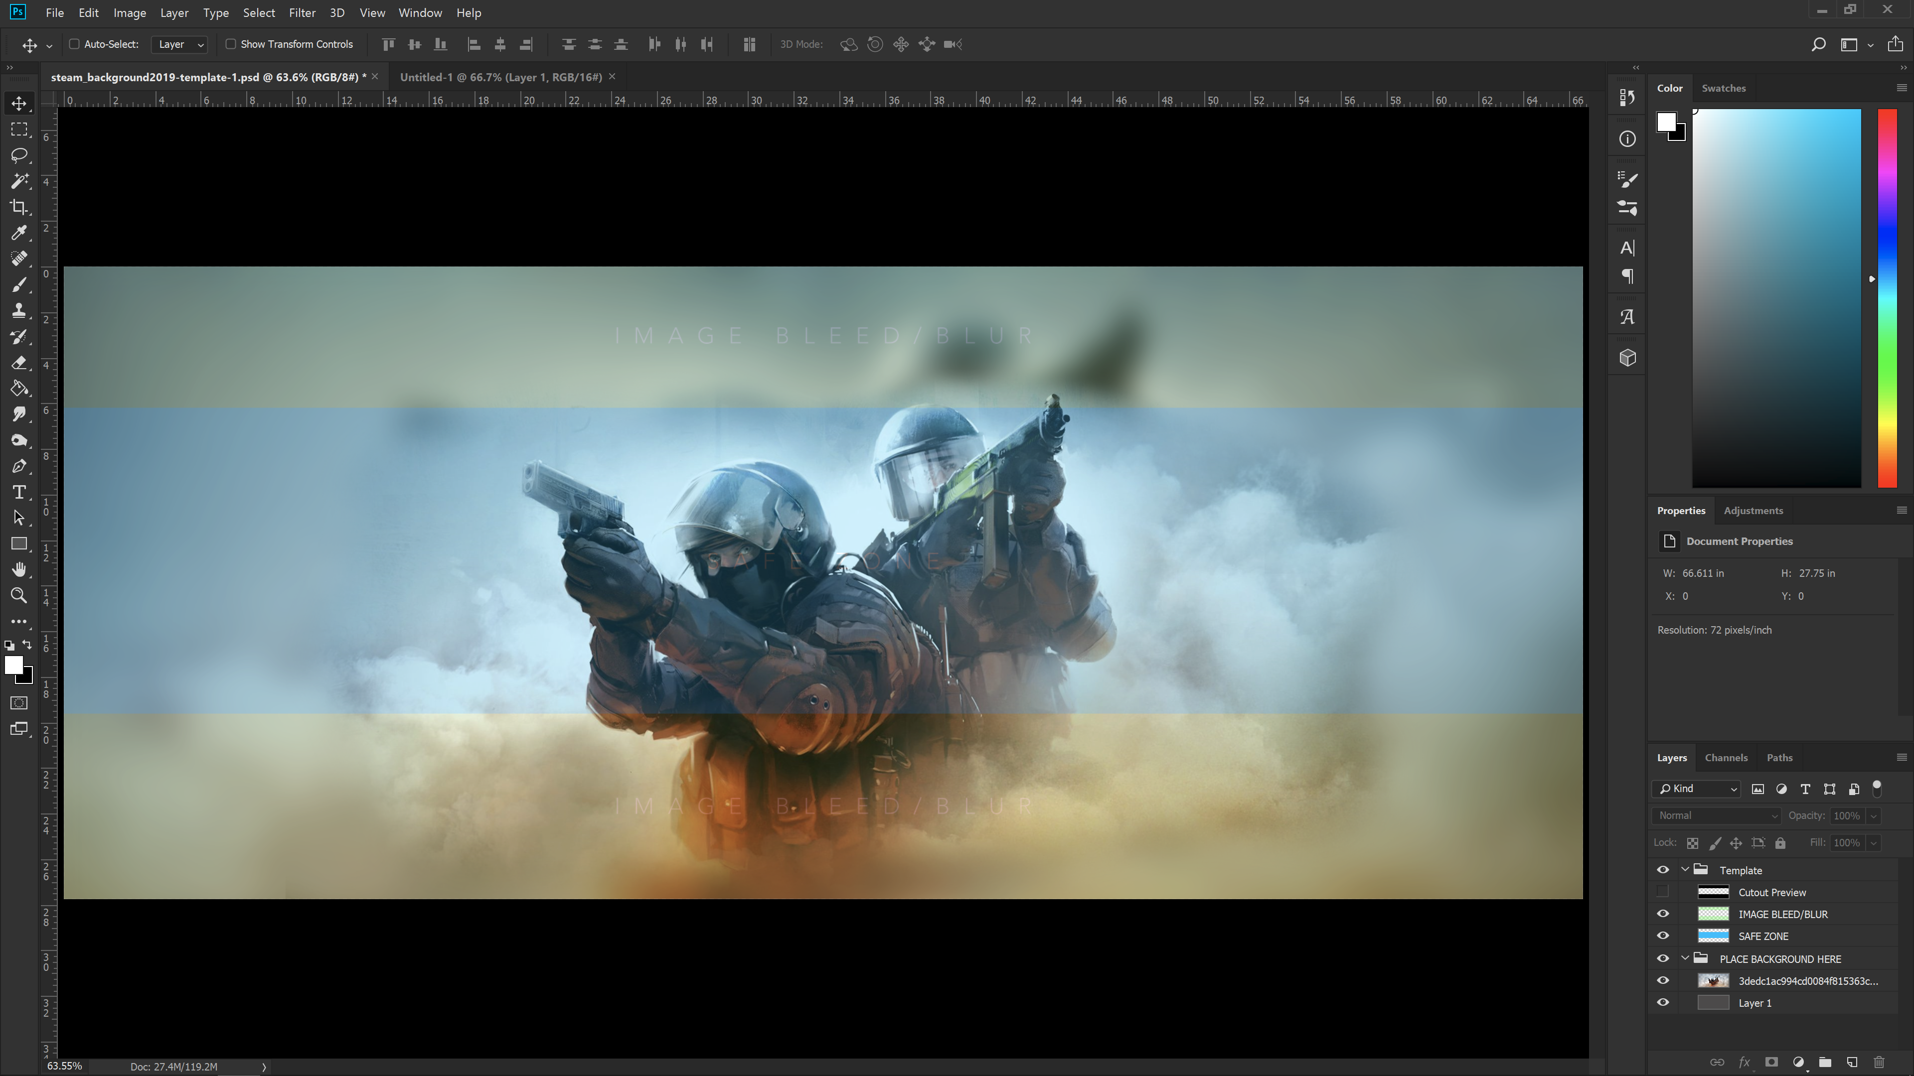Select the Lasso tool
Viewport: 1914px width, 1076px height.
(x=19, y=155)
